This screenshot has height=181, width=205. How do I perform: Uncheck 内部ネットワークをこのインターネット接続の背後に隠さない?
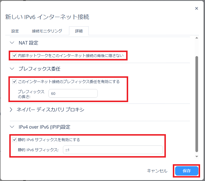click(14, 55)
